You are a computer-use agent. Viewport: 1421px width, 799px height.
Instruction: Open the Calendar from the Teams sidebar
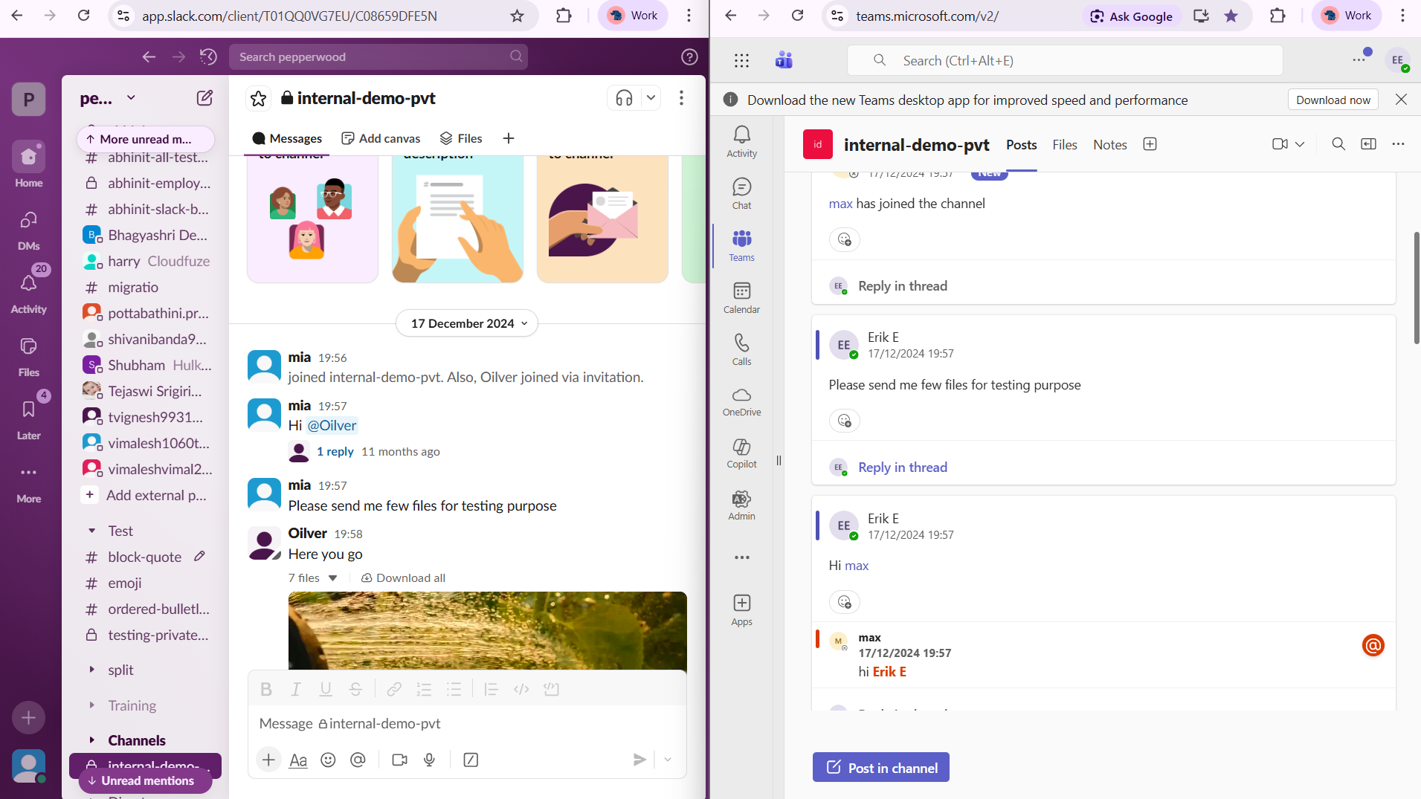[741, 297]
